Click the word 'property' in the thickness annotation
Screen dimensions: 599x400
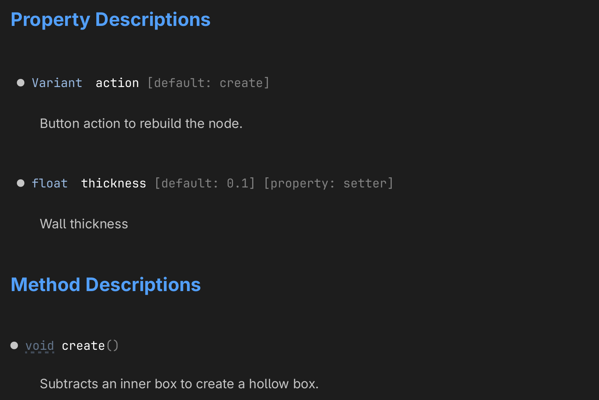point(299,183)
